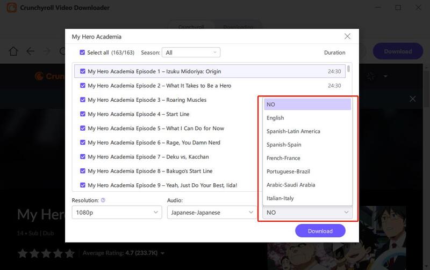Choose Arabic-Saudi Arabia subtitle option
This screenshot has height=270, width=430.
click(307, 185)
